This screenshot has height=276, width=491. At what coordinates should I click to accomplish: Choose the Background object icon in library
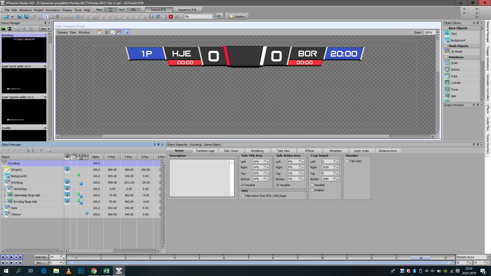click(447, 40)
